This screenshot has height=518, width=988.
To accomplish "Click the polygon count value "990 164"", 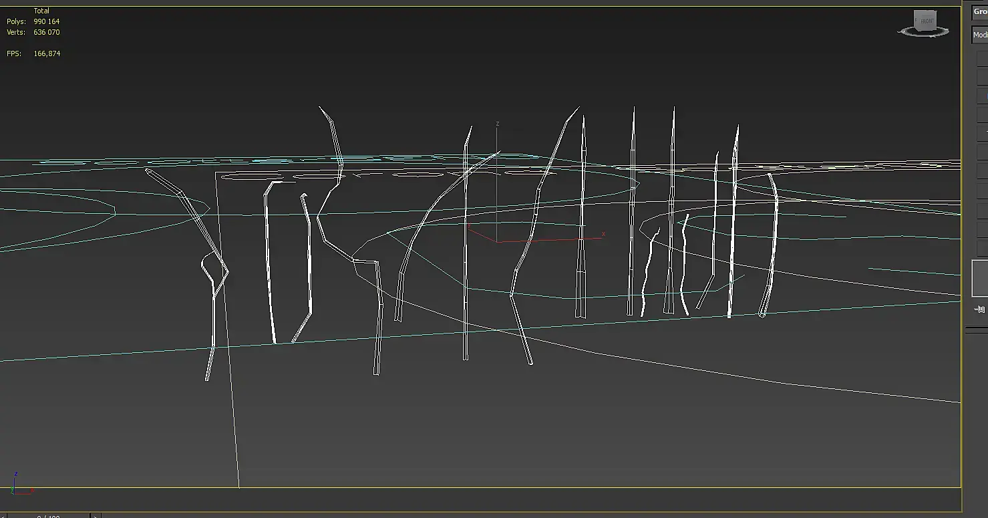I will (x=47, y=21).
